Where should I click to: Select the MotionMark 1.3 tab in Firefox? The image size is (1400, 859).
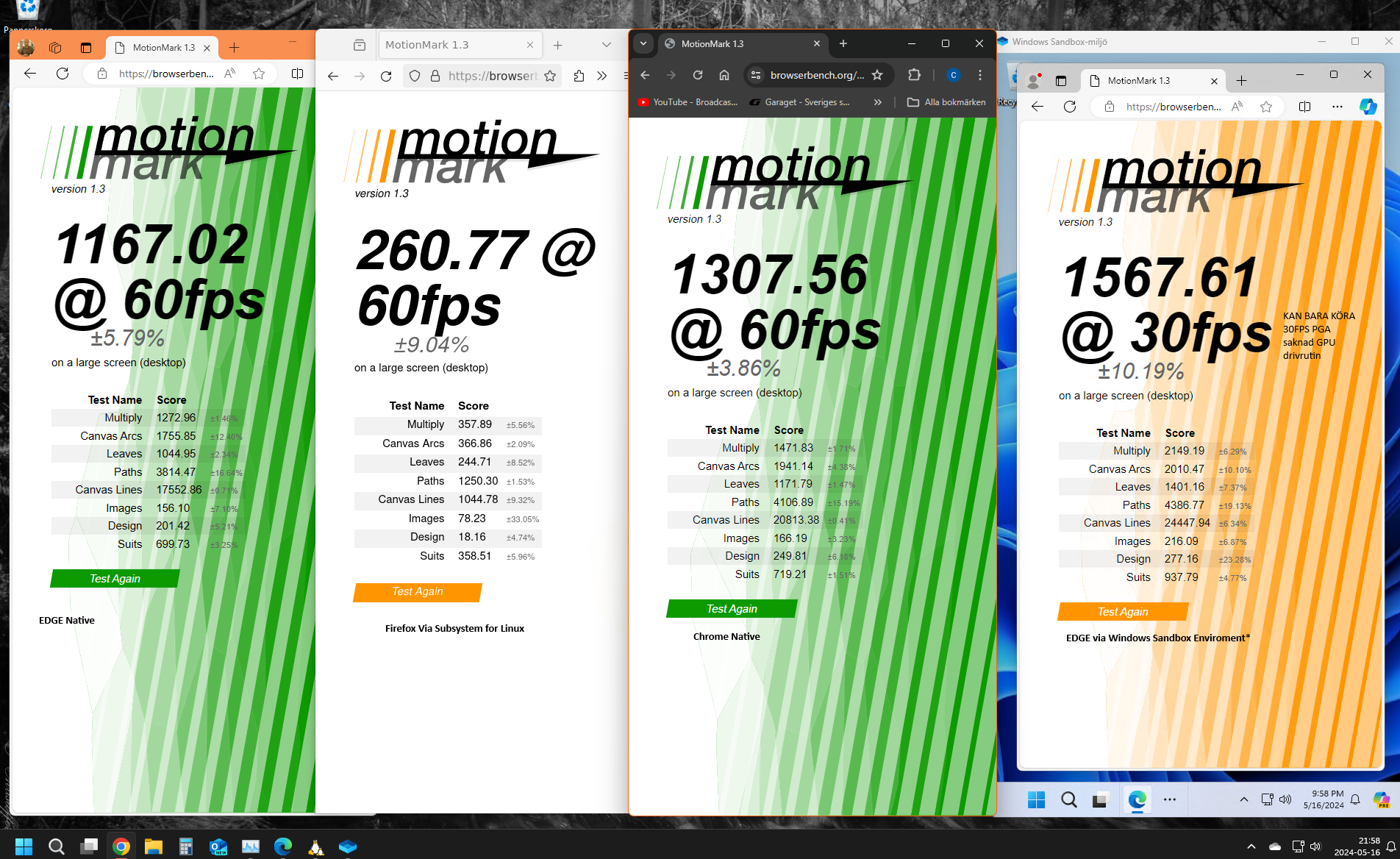[x=460, y=45]
